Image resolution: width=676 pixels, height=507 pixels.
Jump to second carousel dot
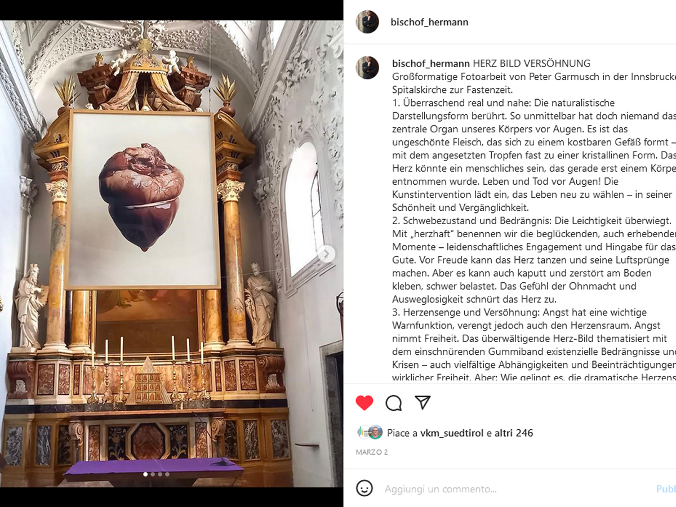153,474
